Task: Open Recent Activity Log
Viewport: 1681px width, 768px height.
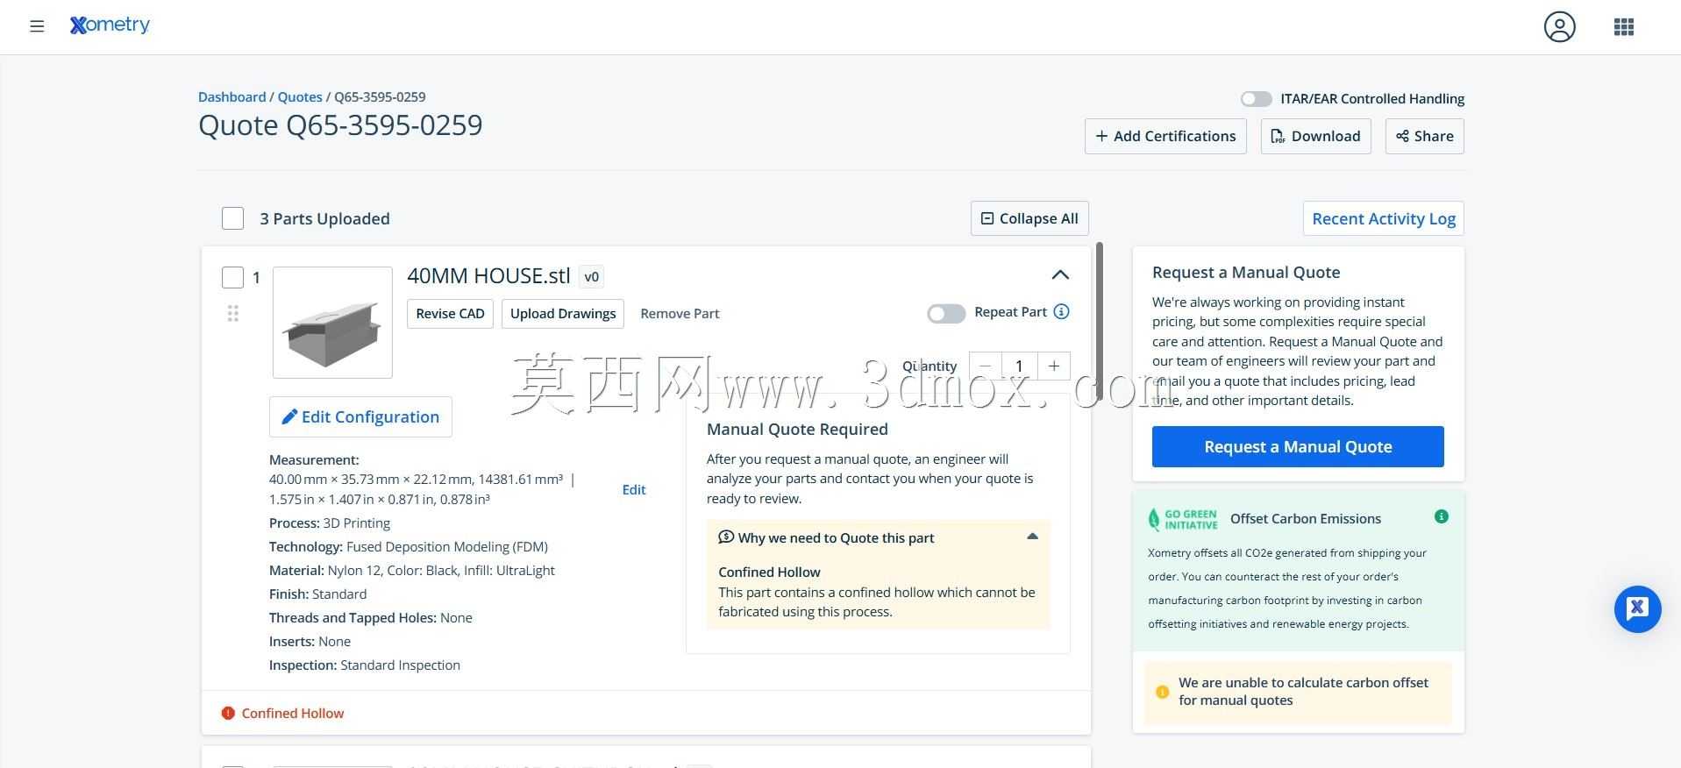Action: [x=1383, y=218]
